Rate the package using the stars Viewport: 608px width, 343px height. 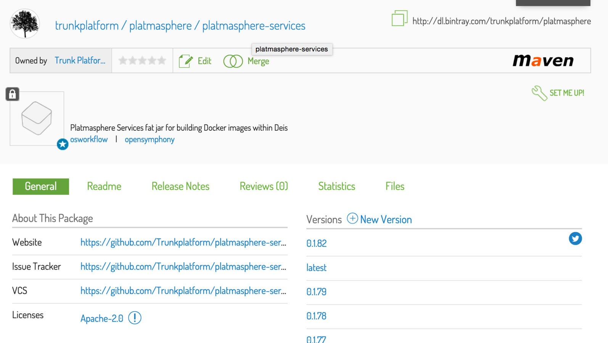pos(142,61)
